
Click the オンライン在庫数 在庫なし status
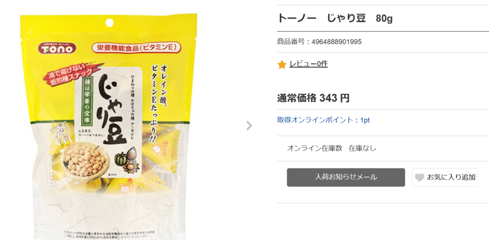[x=331, y=148]
